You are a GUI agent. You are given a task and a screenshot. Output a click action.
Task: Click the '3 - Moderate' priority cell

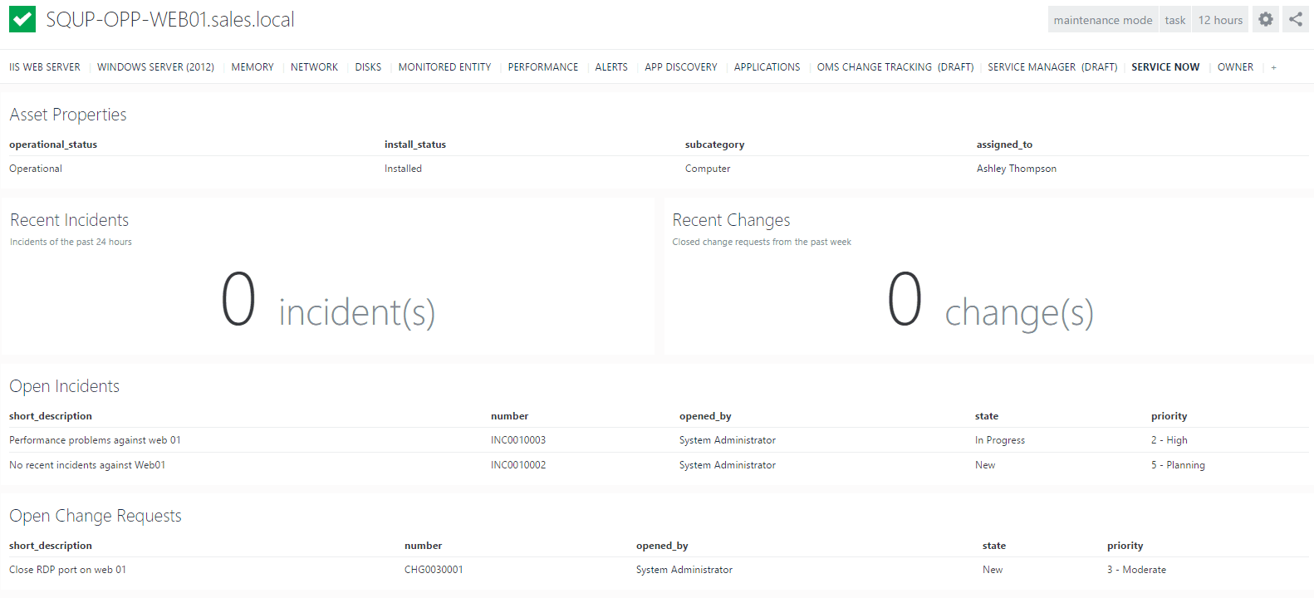click(x=1136, y=570)
